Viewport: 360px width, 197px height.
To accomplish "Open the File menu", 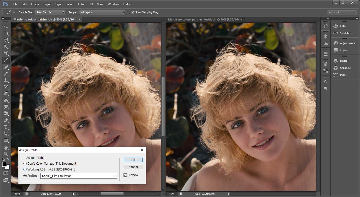I will click(15, 4).
